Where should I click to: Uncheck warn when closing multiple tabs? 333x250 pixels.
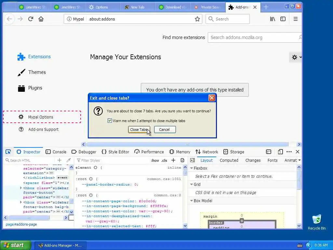110,121
